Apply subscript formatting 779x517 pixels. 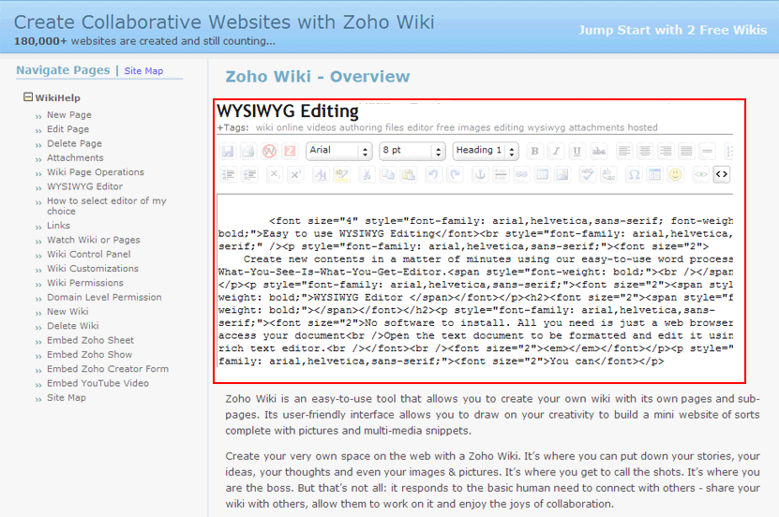coord(275,174)
